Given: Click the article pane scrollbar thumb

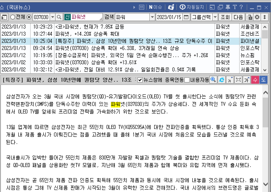Looking at the screenshot, I should click(x=265, y=113).
